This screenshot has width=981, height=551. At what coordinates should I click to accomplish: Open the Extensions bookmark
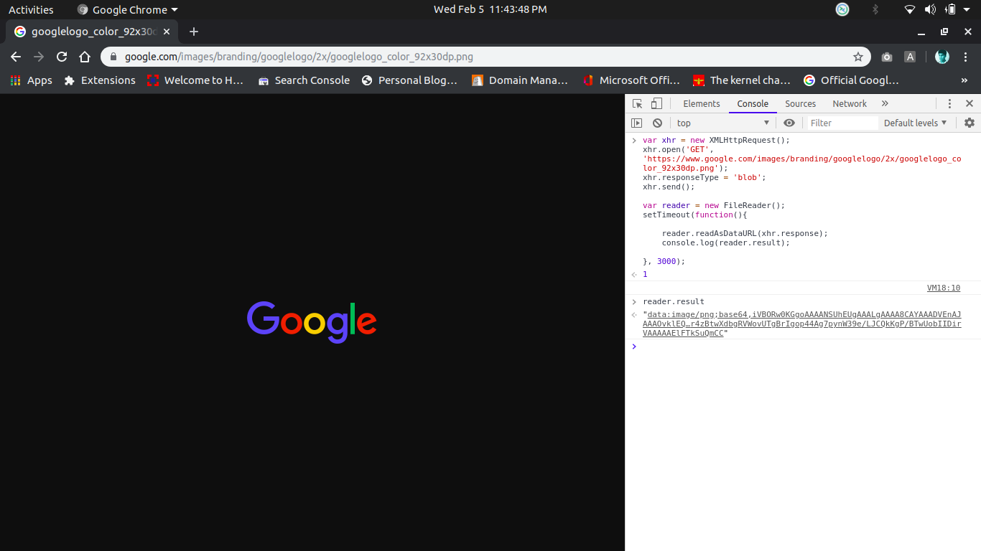pyautogui.click(x=99, y=80)
